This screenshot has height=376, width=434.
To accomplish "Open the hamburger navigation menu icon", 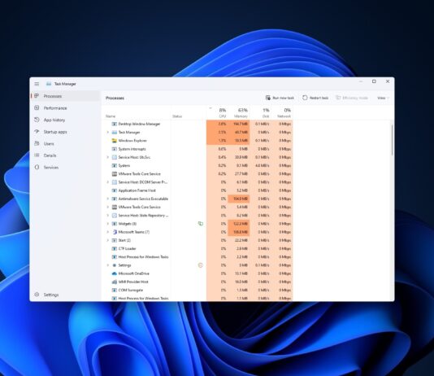I will click(37, 84).
